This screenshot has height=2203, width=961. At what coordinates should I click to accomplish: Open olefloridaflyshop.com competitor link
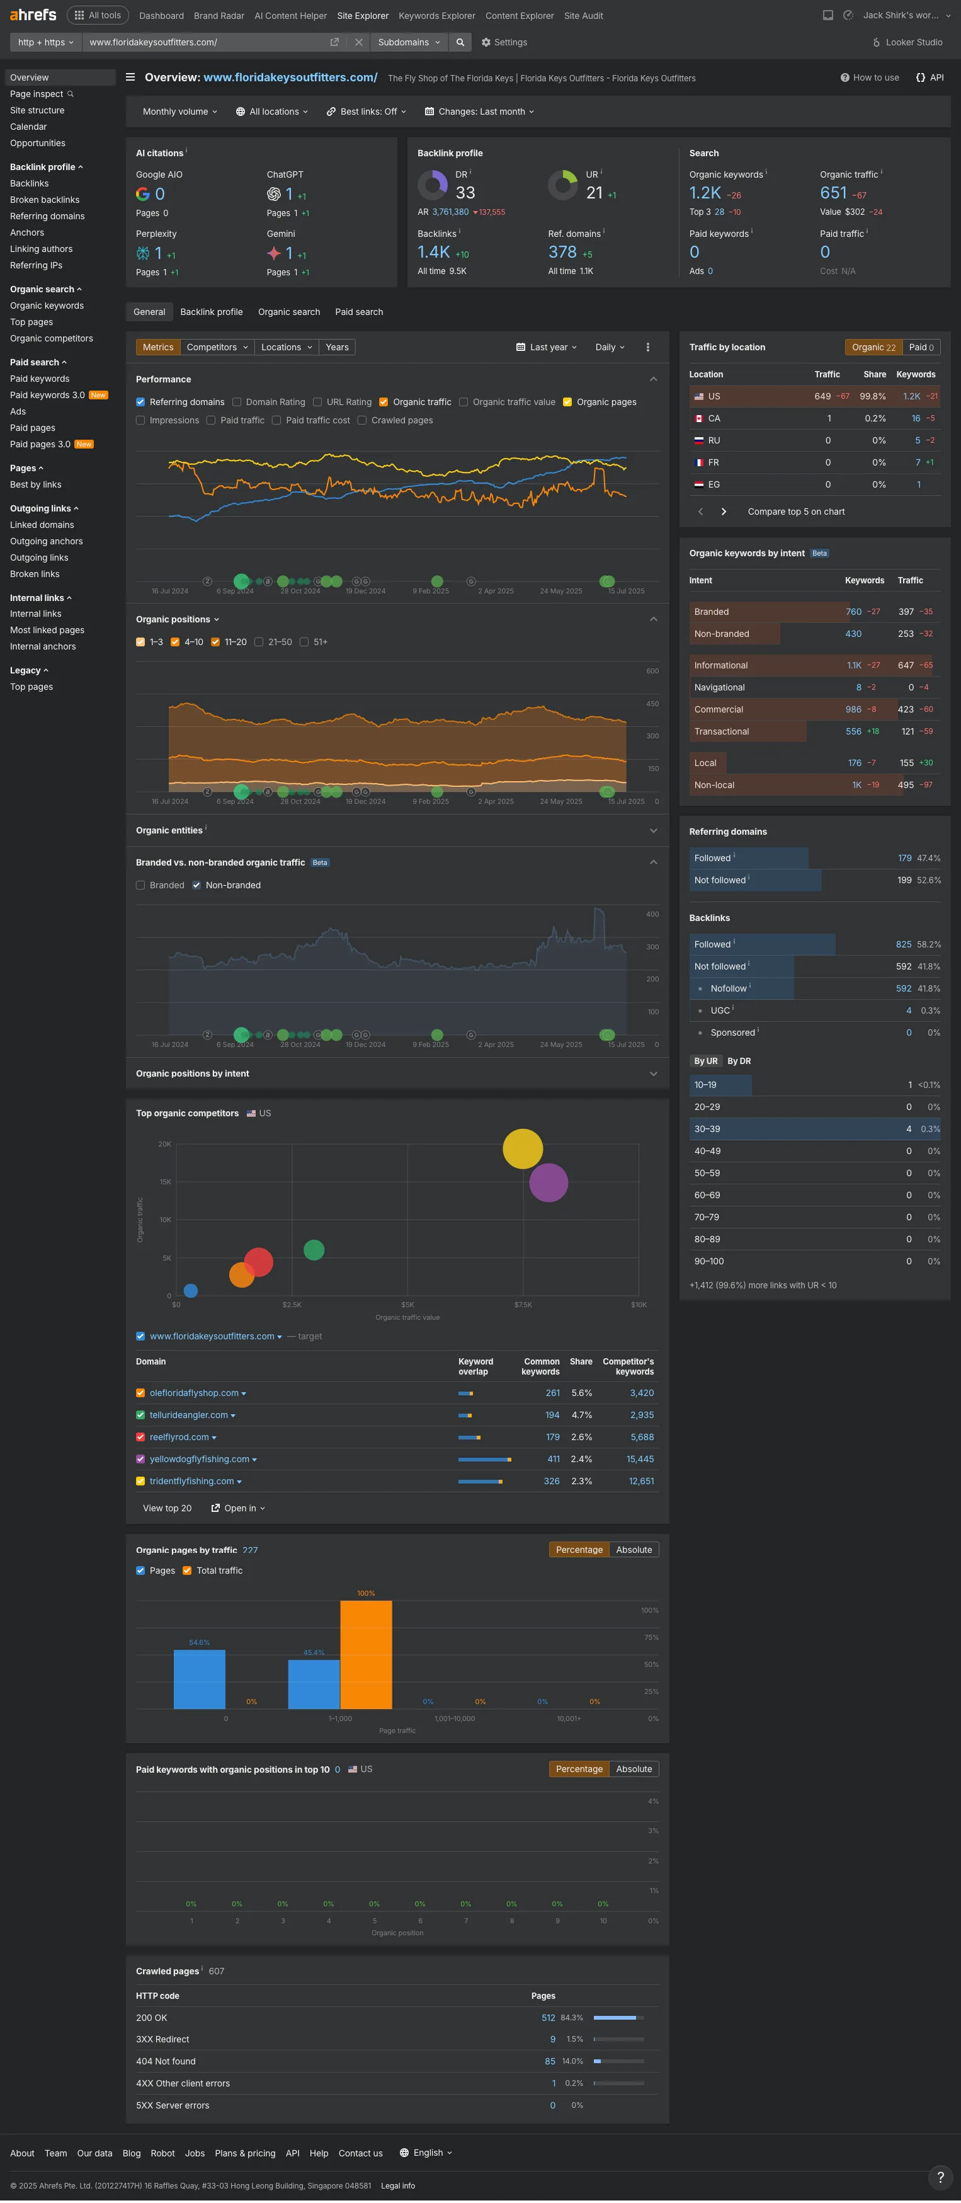pos(194,1393)
